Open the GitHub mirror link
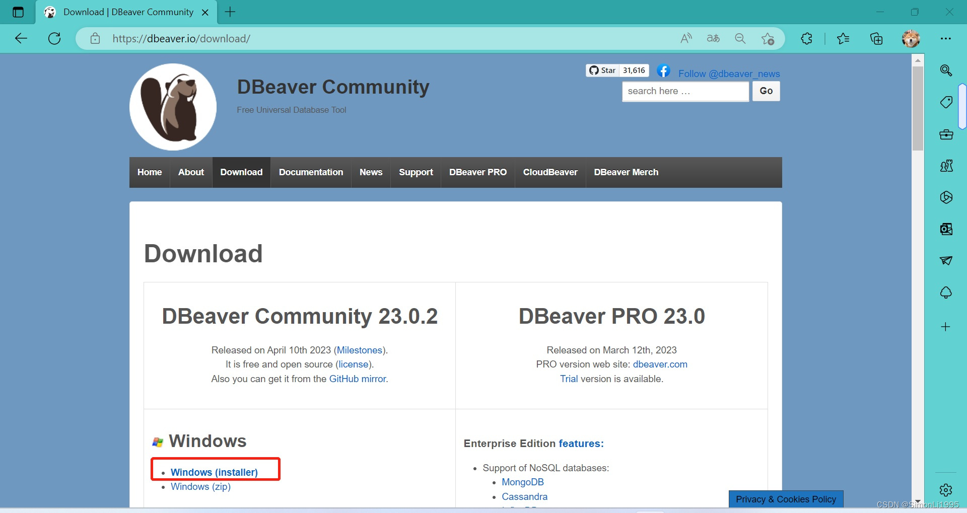Screen dimensions: 967x513 point(358,379)
